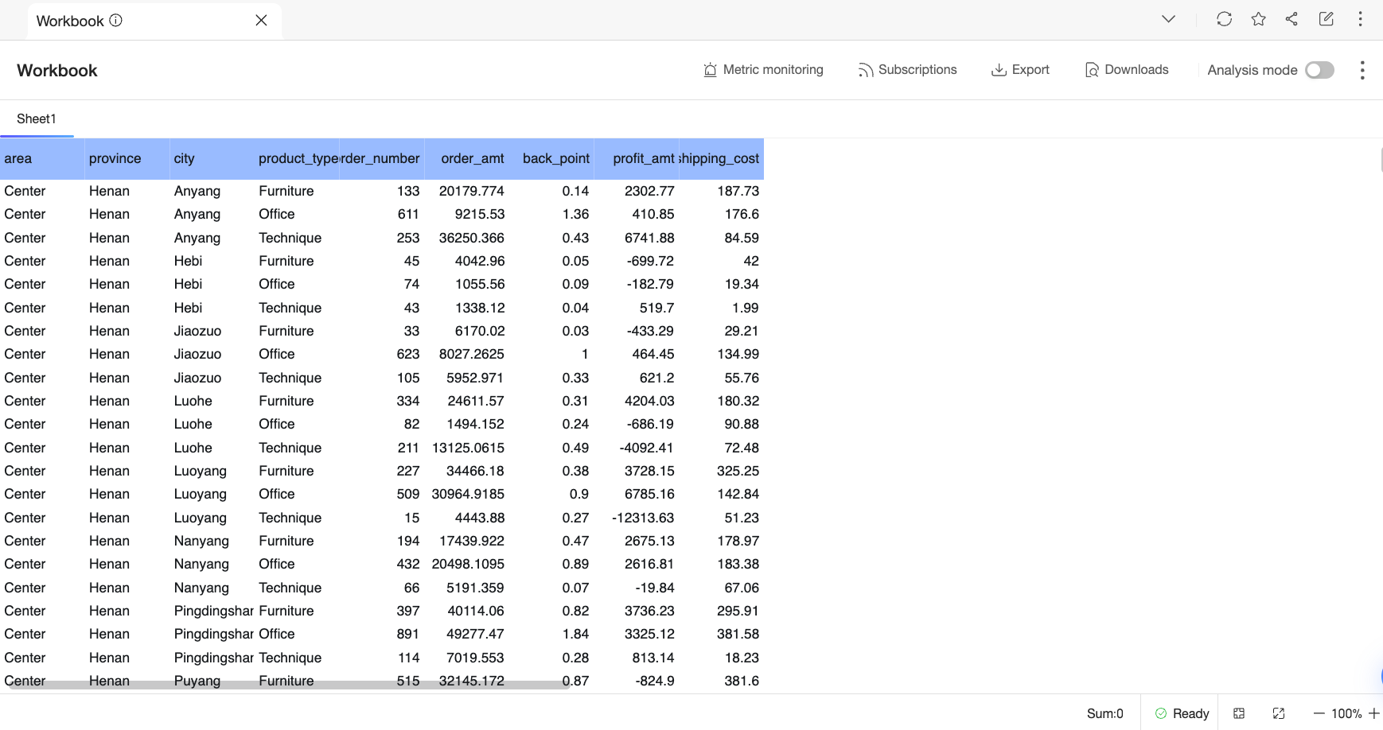Open Downloads
1383x730 pixels.
click(x=1127, y=70)
